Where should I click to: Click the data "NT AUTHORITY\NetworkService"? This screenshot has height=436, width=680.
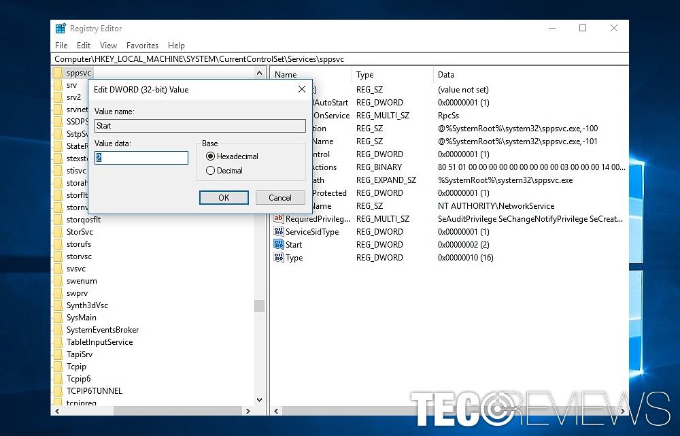click(496, 206)
